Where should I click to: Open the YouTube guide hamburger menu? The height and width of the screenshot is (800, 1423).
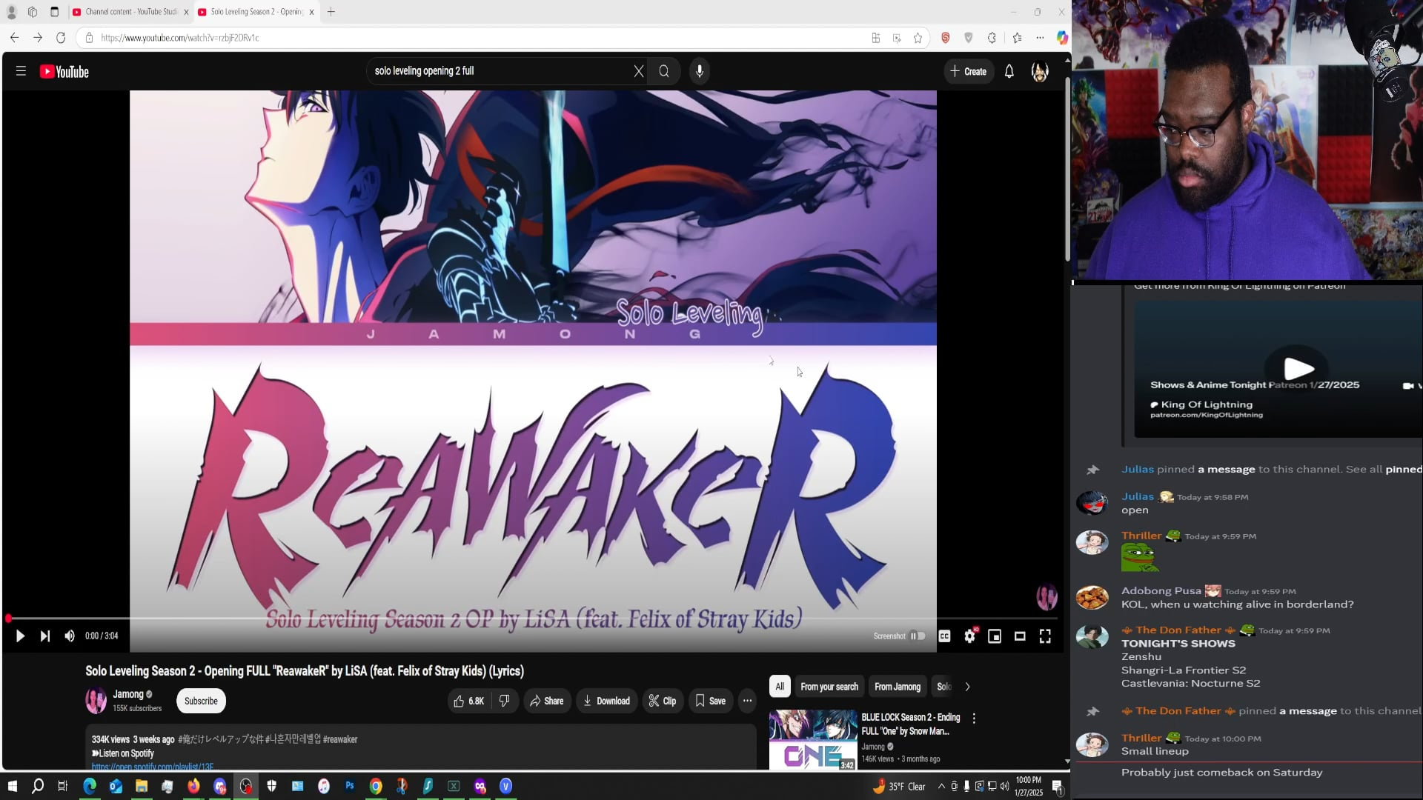[21, 71]
